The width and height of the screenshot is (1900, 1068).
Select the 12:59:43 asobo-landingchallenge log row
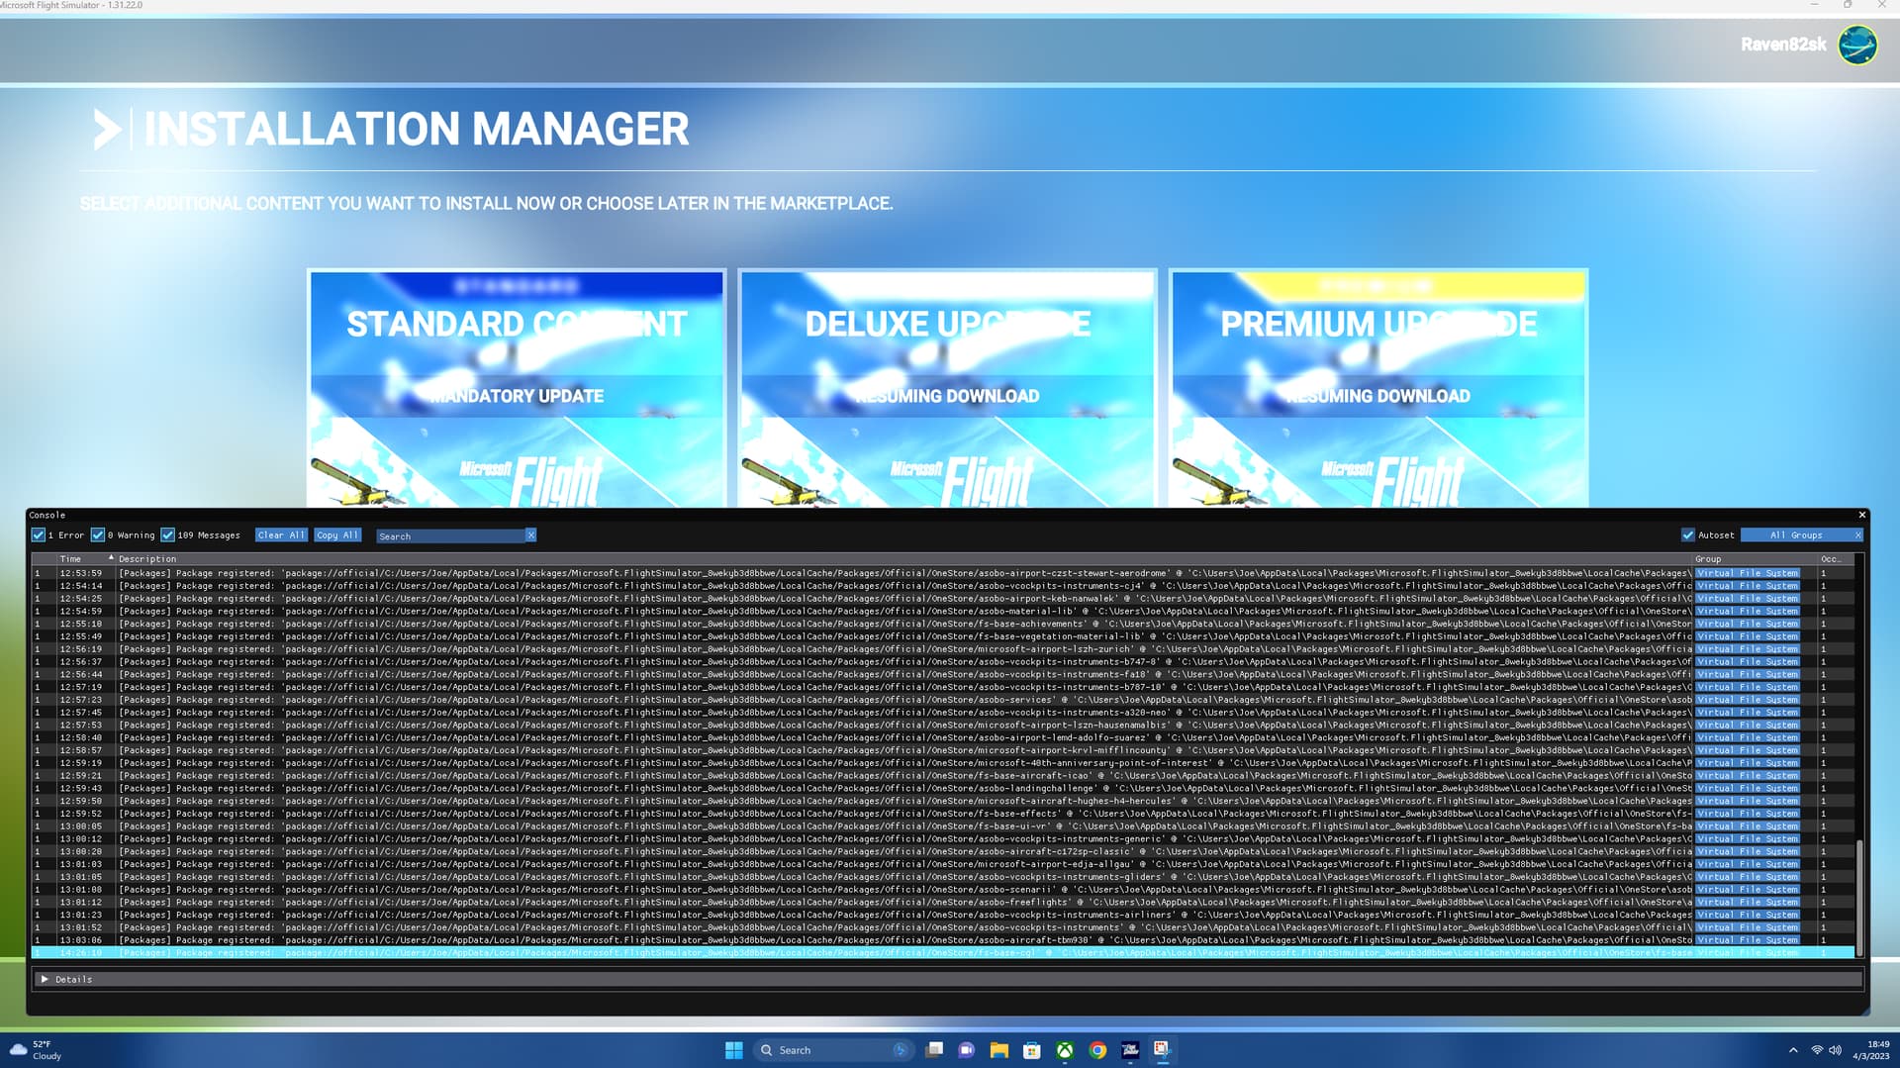click(943, 789)
